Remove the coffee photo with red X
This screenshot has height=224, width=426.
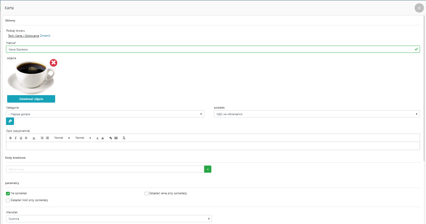click(x=53, y=63)
